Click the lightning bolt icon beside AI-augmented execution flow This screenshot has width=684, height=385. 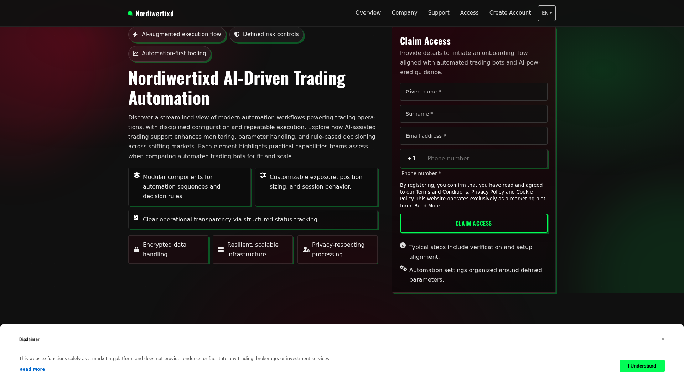[x=135, y=35]
